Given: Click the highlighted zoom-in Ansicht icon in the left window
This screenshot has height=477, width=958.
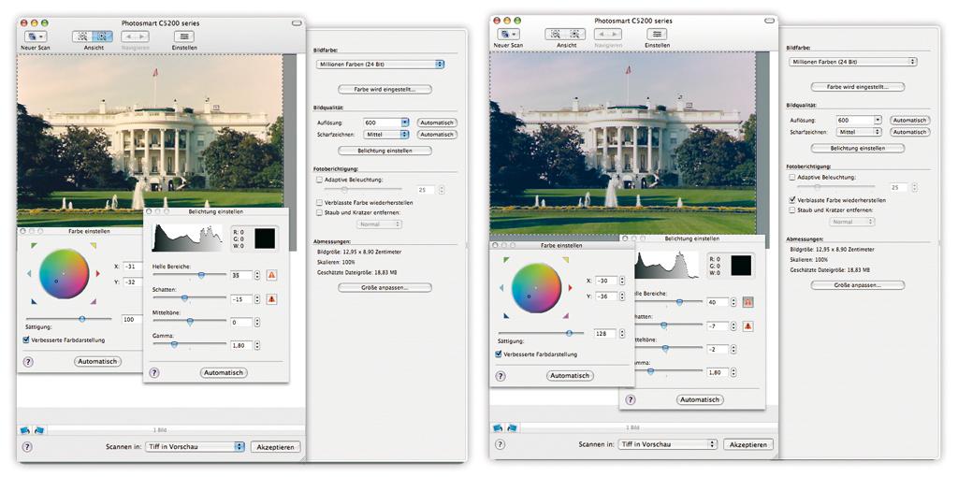Looking at the screenshot, I should (x=103, y=36).
